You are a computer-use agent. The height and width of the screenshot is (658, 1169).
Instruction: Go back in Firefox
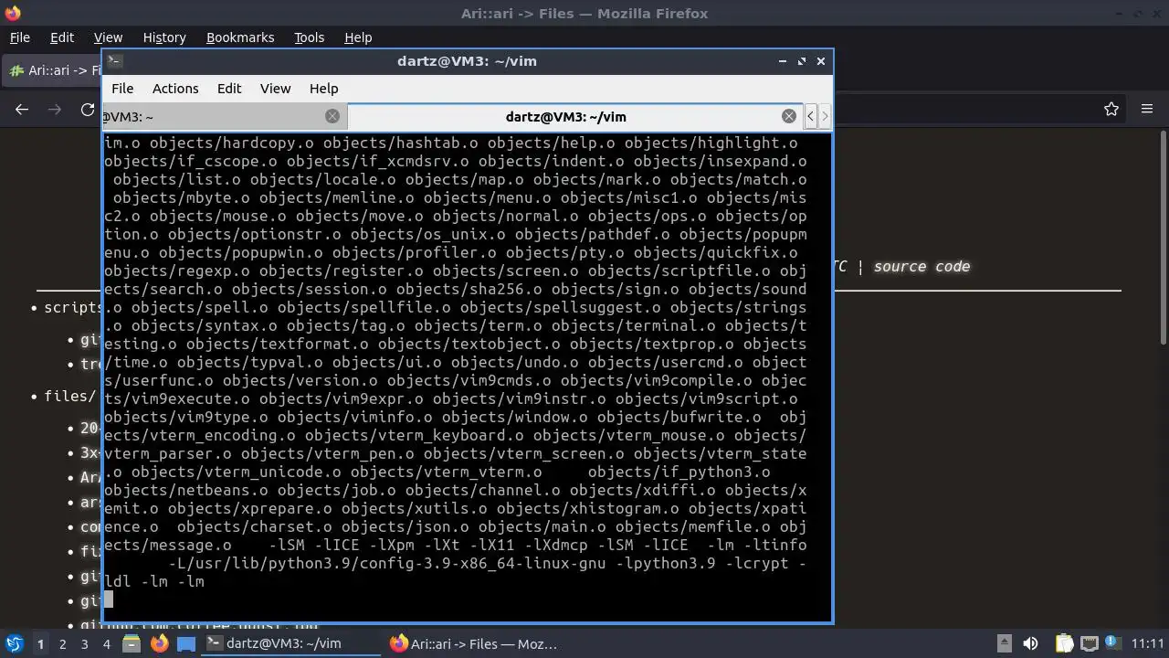[22, 110]
